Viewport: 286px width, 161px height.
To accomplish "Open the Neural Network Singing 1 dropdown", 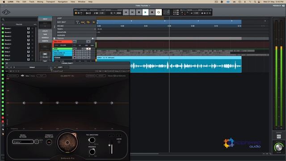I will 23,142.
